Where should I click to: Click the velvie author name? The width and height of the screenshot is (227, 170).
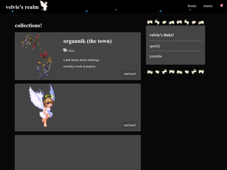click(x=71, y=51)
